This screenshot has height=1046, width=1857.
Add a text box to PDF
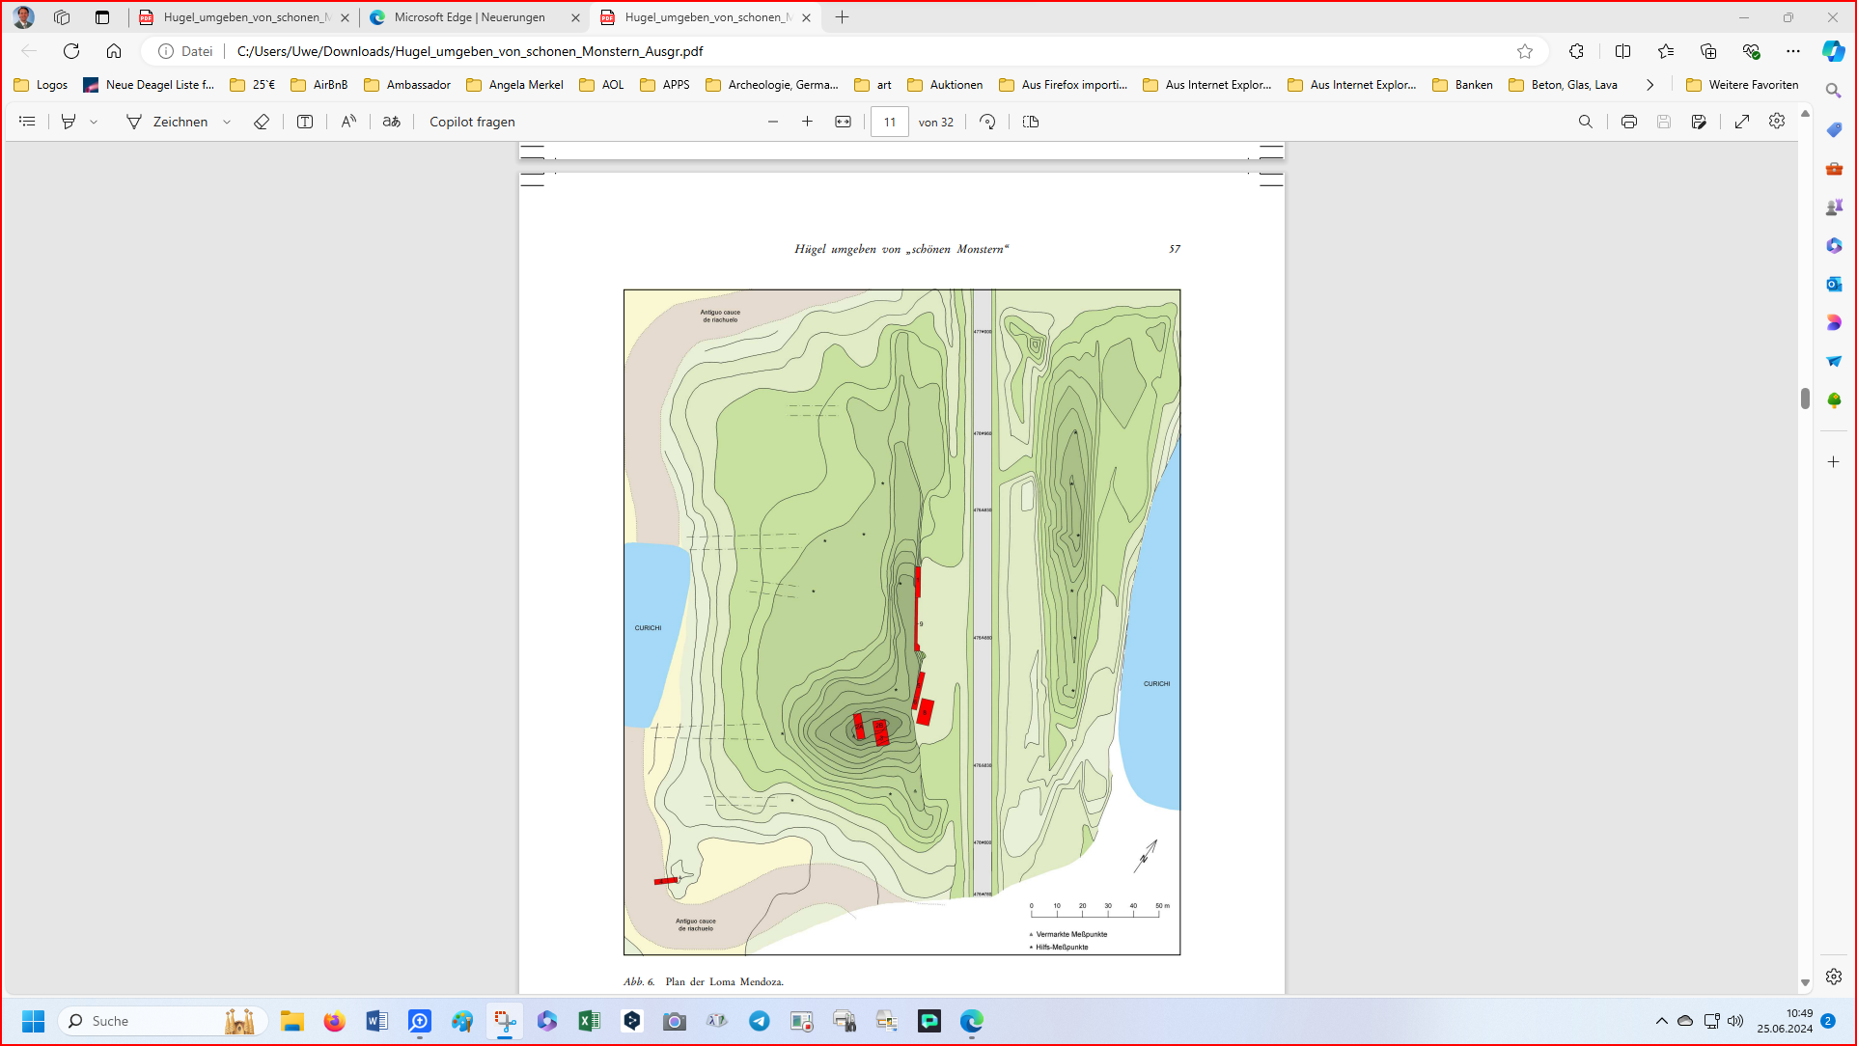click(305, 122)
